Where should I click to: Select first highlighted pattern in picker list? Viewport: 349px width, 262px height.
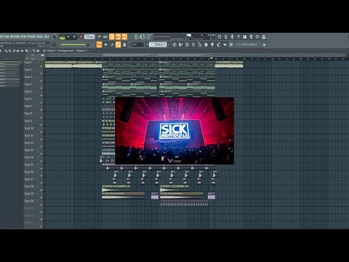coord(9,63)
